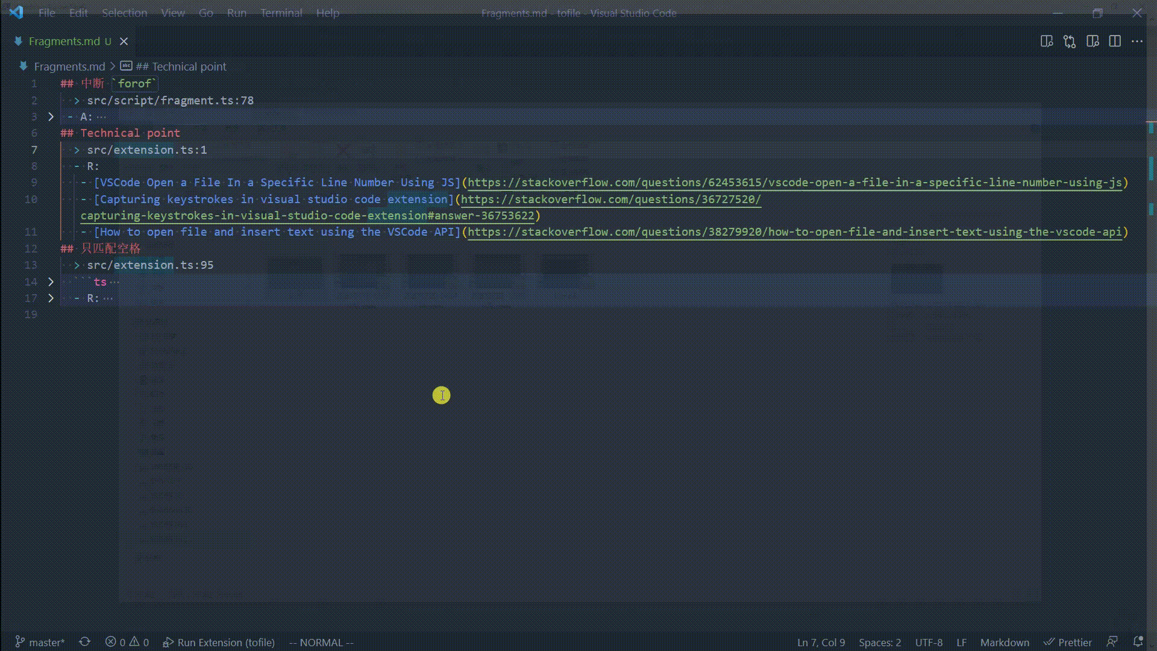Synchronize changes via status bar sync icon
1157x651 pixels.
(85, 642)
